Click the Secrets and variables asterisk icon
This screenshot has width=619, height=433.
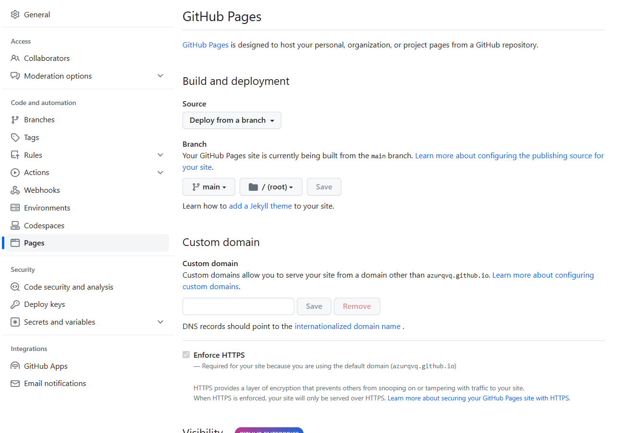point(15,322)
